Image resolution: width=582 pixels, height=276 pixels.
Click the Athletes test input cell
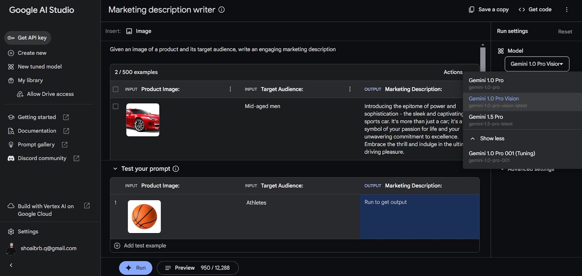[x=256, y=203]
